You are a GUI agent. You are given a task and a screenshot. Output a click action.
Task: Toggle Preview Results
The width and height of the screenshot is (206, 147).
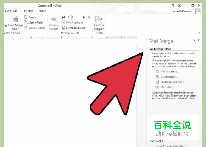[x=54, y=23]
